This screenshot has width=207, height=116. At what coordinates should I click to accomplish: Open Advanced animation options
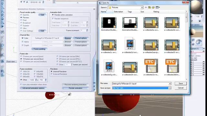tap(33, 88)
